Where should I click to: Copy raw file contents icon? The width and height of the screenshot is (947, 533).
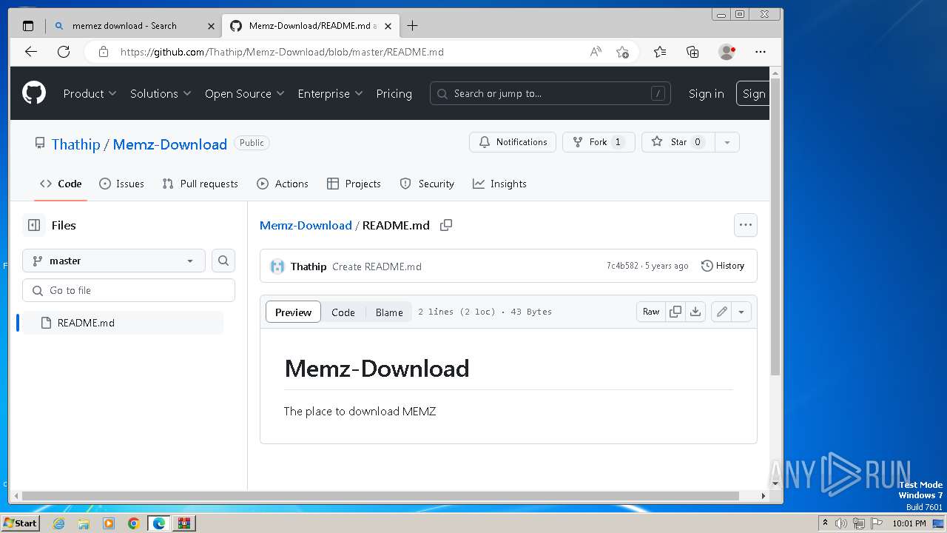[x=675, y=312]
